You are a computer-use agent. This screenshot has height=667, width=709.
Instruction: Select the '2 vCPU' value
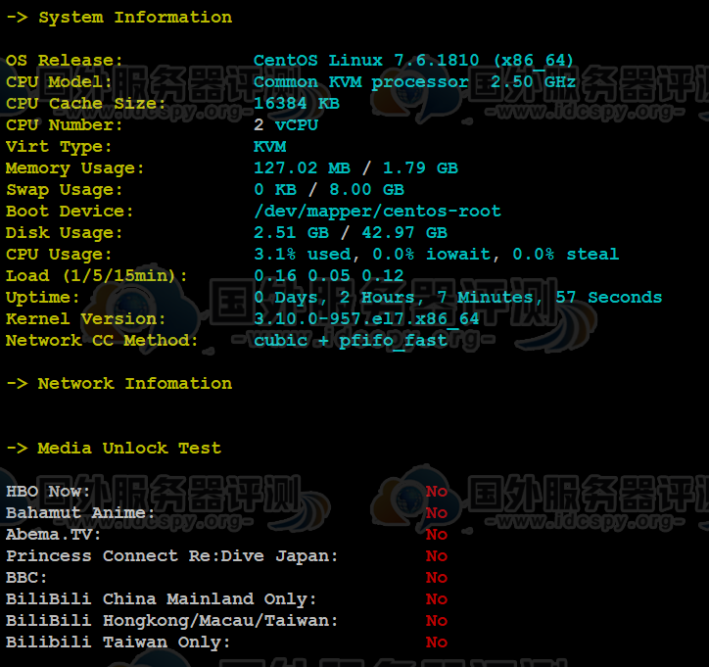[x=286, y=125]
